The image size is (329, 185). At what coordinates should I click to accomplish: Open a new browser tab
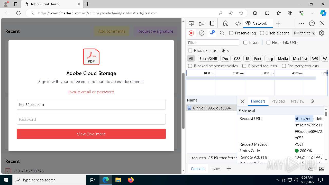coord(88,4)
